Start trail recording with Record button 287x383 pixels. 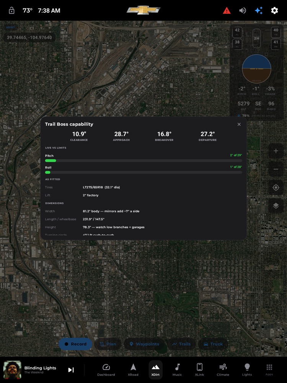tap(75, 344)
